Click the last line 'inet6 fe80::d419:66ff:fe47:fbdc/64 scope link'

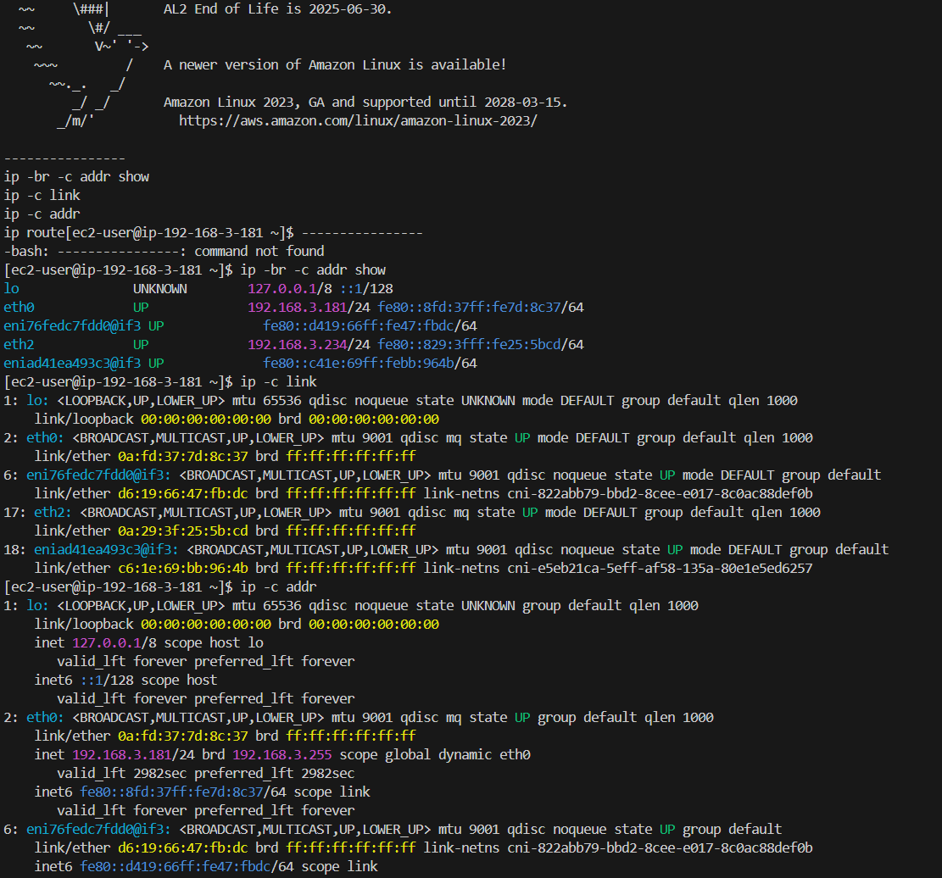(206, 866)
